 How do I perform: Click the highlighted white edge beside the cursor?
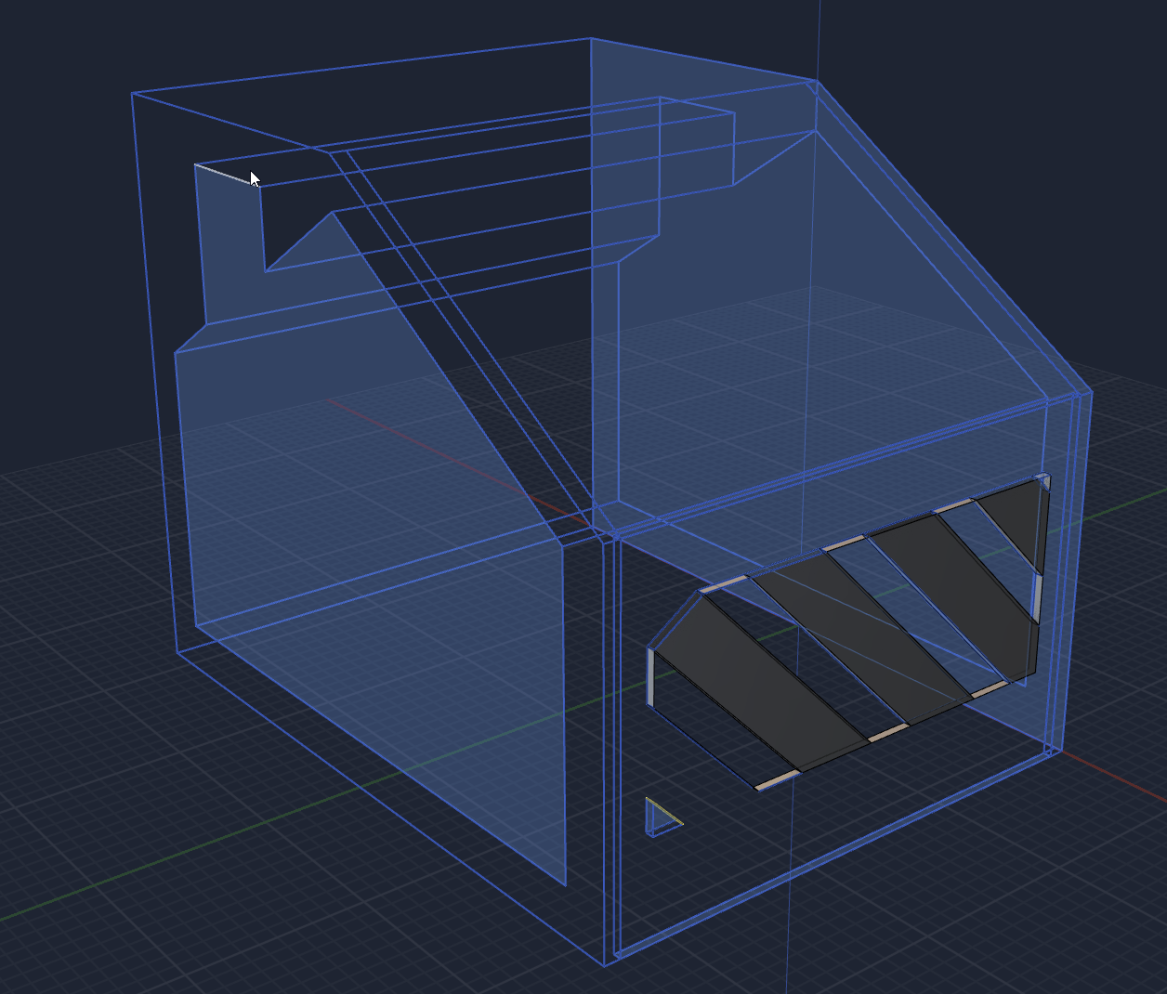222,173
